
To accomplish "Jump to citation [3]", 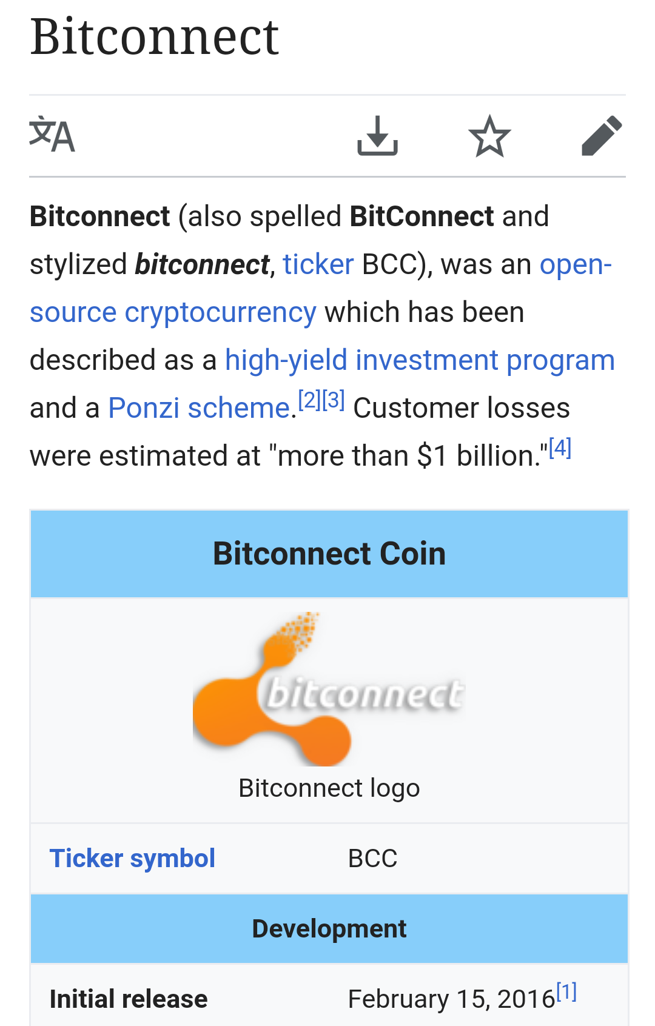I will coord(334,400).
